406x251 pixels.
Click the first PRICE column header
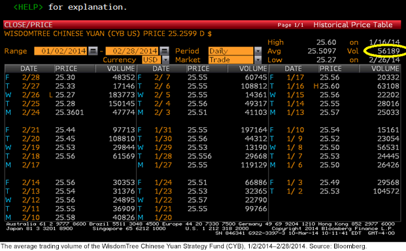66,68
